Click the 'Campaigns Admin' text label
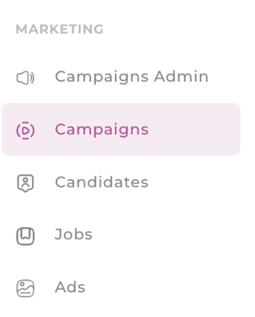The width and height of the screenshot is (255, 317). coord(132,77)
